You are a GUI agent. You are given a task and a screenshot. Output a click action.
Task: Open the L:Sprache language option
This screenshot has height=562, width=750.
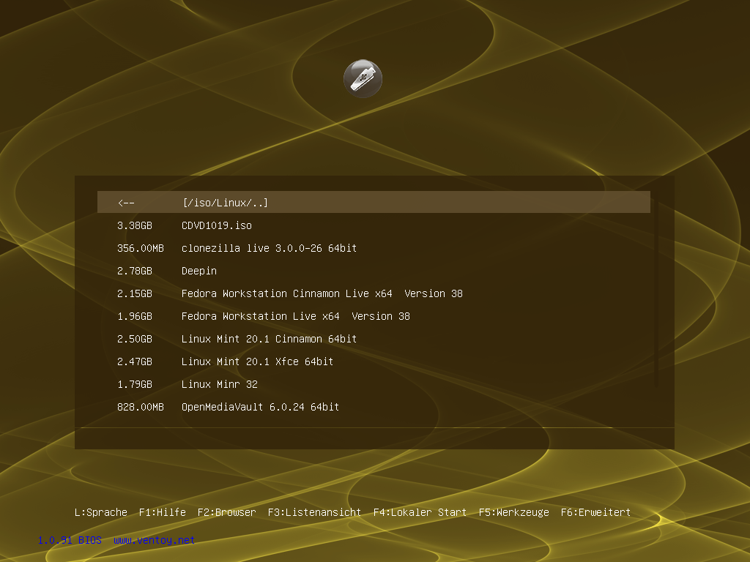pos(101,512)
